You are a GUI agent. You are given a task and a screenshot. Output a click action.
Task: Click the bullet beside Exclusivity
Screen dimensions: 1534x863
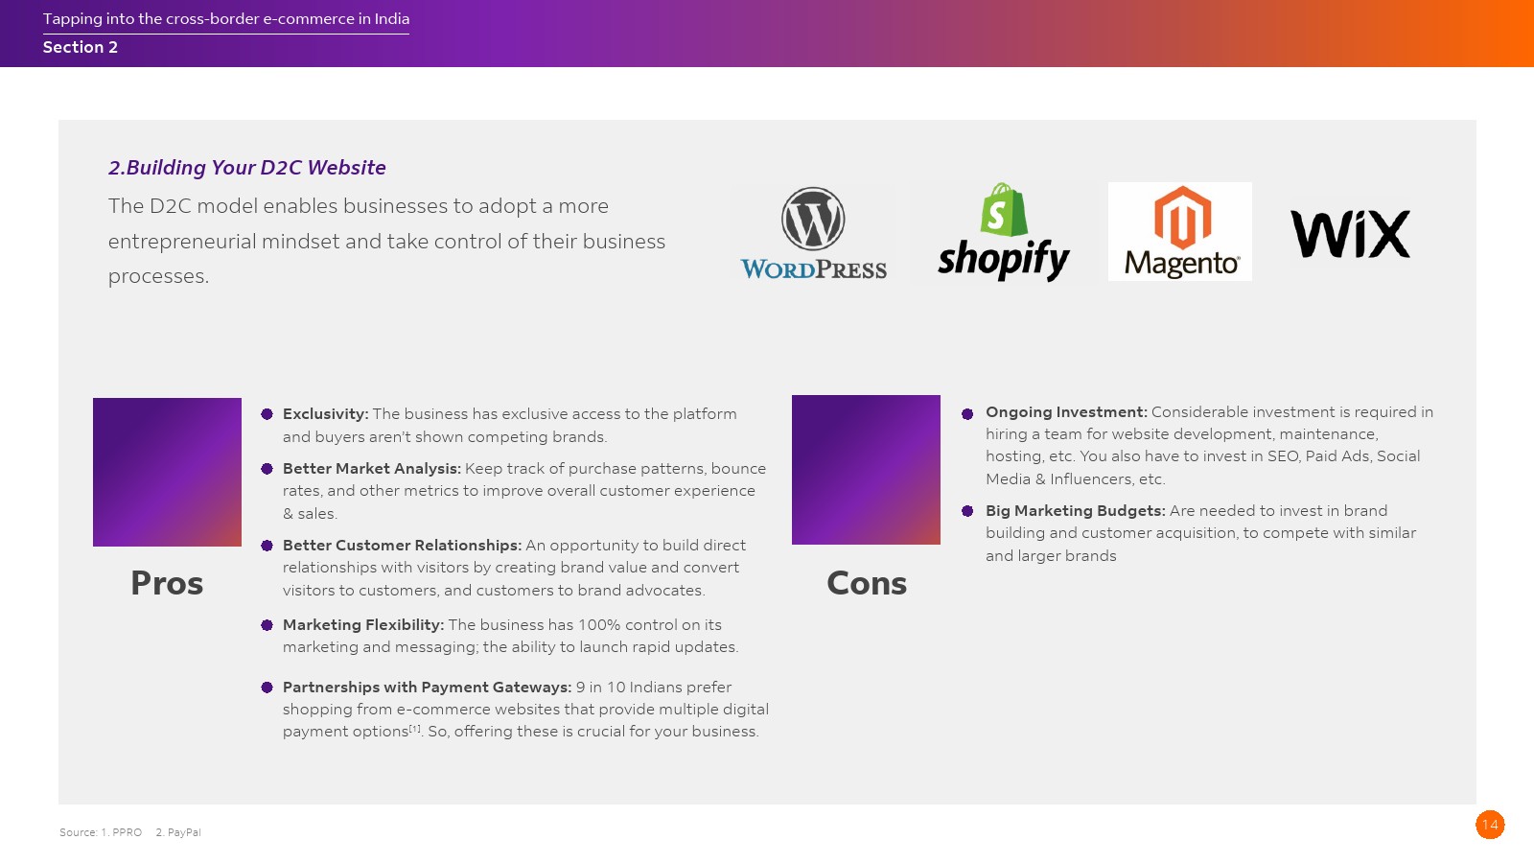click(267, 414)
